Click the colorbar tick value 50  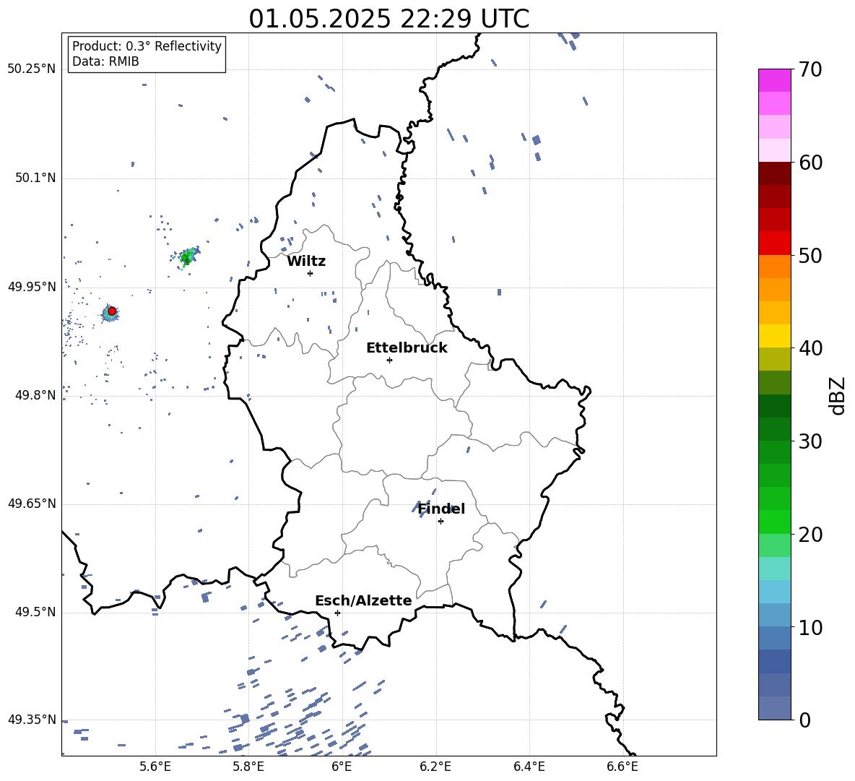(810, 256)
